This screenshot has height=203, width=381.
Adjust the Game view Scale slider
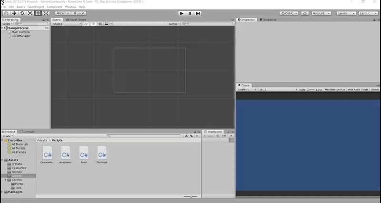(311, 90)
